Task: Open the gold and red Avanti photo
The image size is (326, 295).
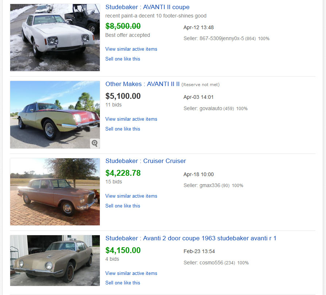Action: [55, 114]
